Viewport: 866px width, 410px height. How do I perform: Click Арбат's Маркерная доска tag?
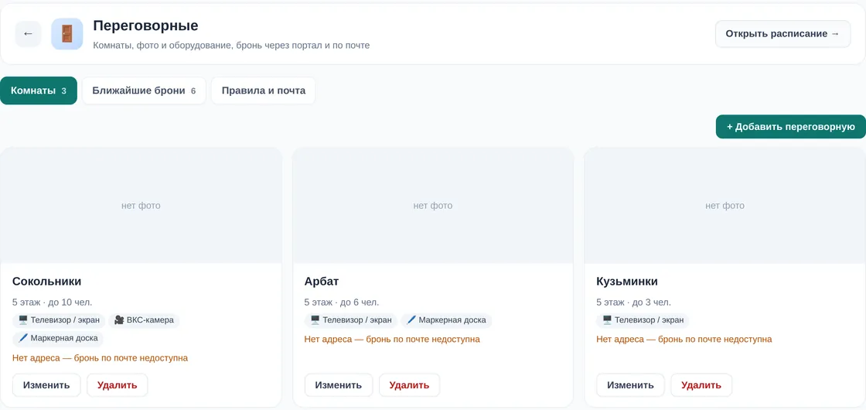[446, 320]
